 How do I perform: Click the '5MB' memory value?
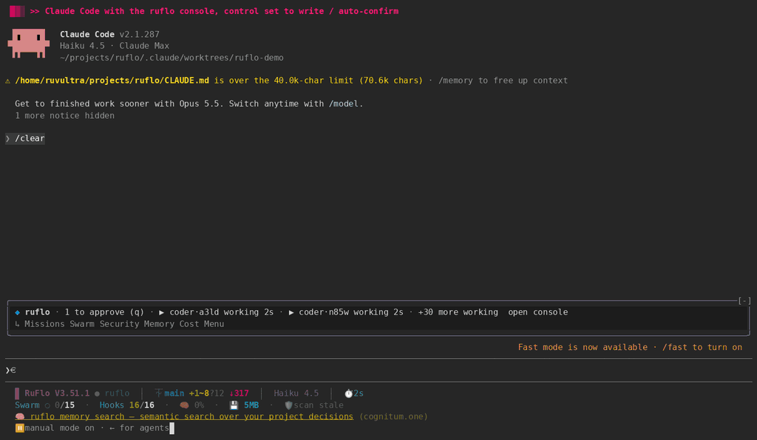251,405
